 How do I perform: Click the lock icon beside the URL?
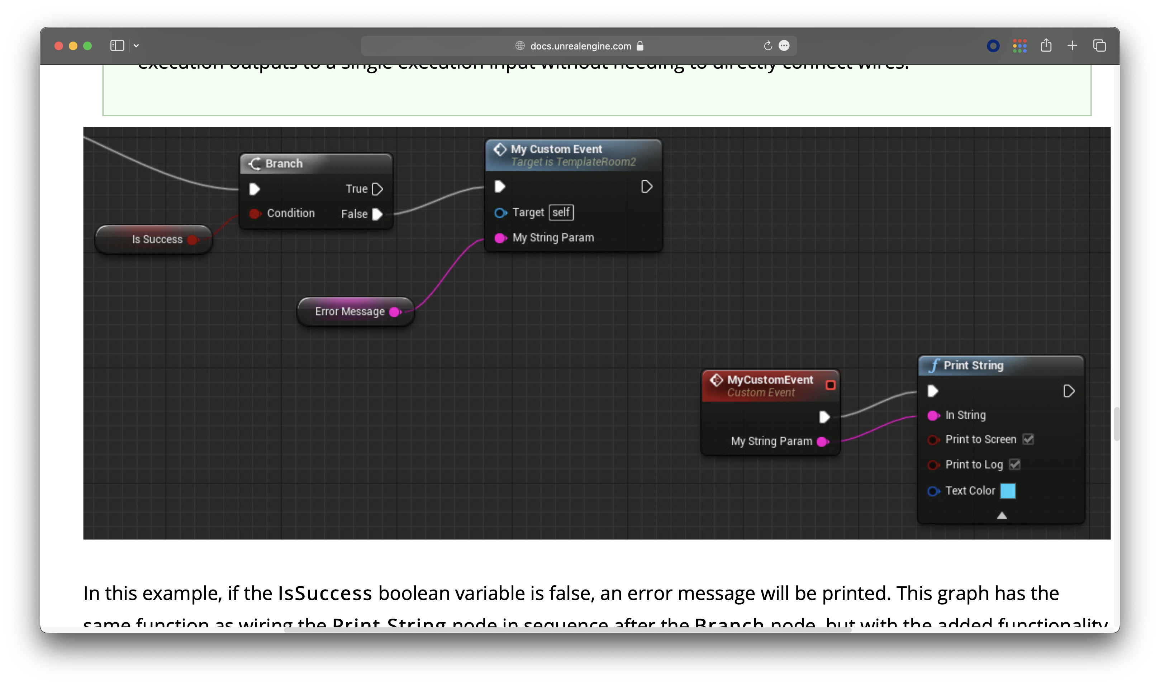(640, 46)
